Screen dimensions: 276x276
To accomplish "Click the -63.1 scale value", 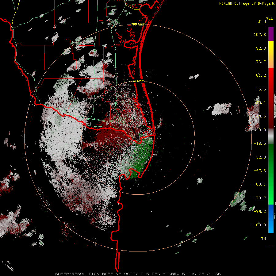I will pyautogui.click(x=260, y=184).
